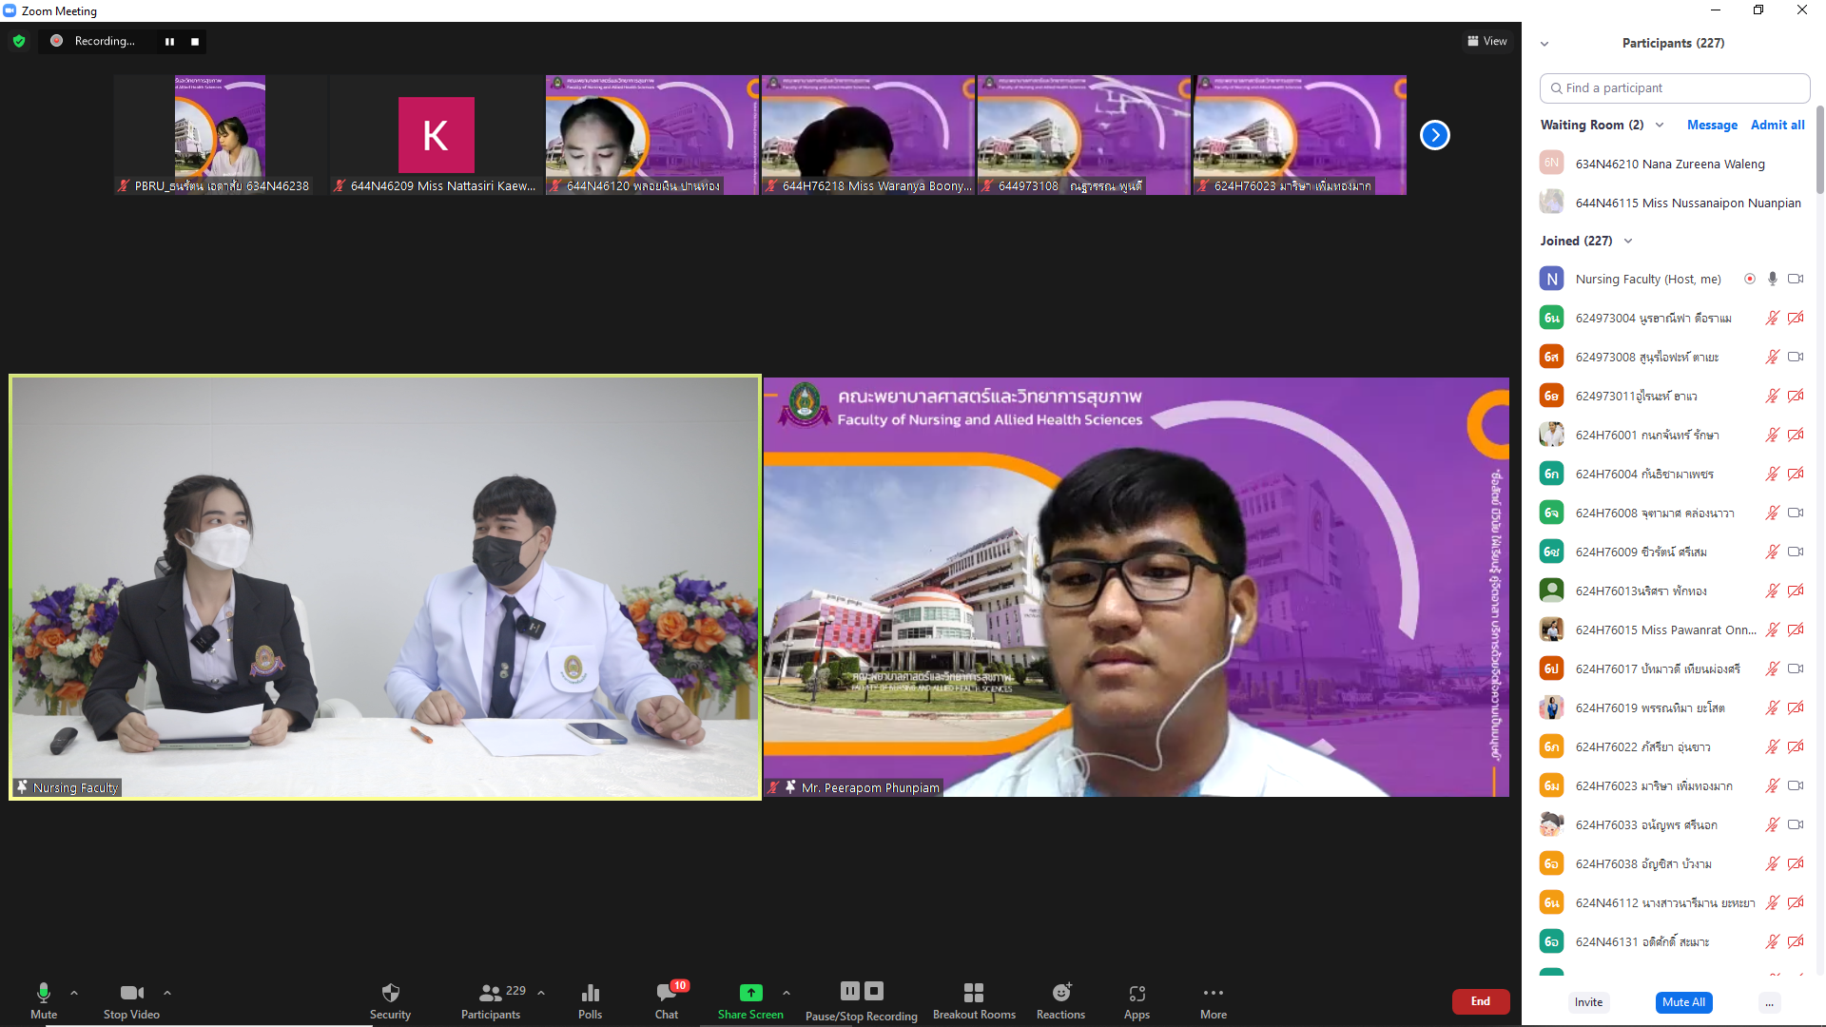Screen dimensions: 1826x1027
Task: Open the More menu in toolbar
Action: pos(1213,994)
